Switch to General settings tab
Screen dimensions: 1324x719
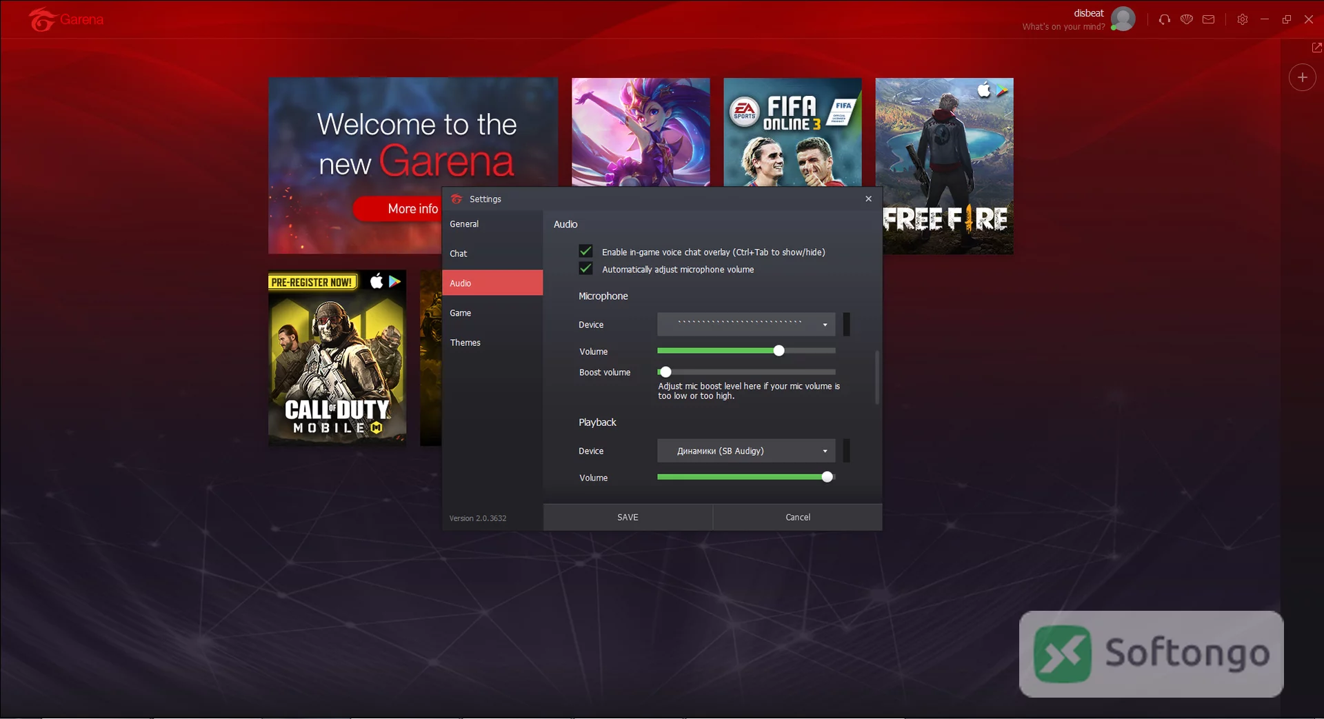[x=492, y=224]
